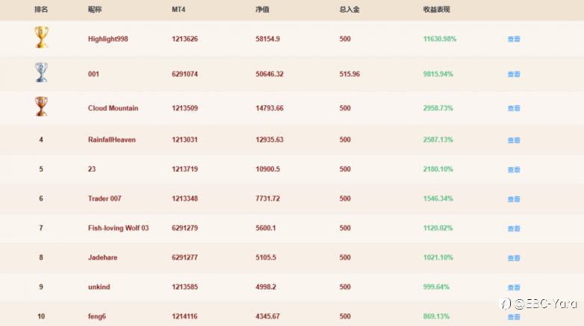
Task: Open 查看 for trader named 23
Action: [514, 169]
